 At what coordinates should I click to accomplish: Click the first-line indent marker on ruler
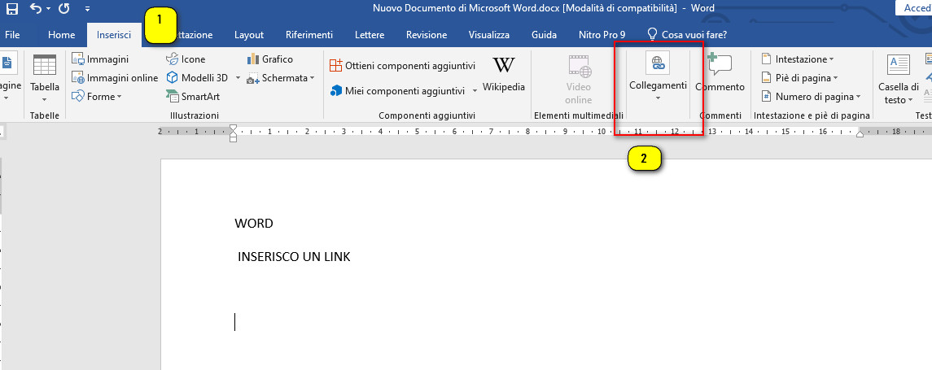click(233, 128)
